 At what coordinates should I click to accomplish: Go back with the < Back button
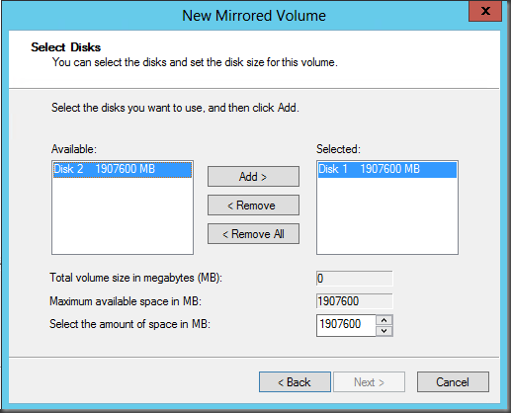click(295, 382)
